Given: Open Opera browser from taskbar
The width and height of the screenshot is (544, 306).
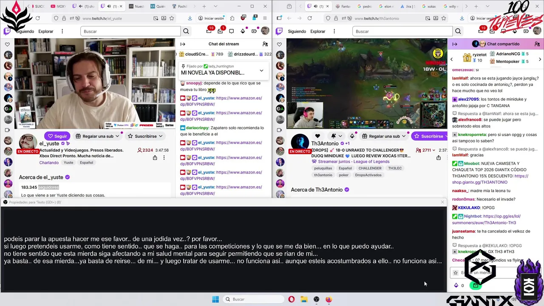Looking at the screenshot, I should 292,299.
